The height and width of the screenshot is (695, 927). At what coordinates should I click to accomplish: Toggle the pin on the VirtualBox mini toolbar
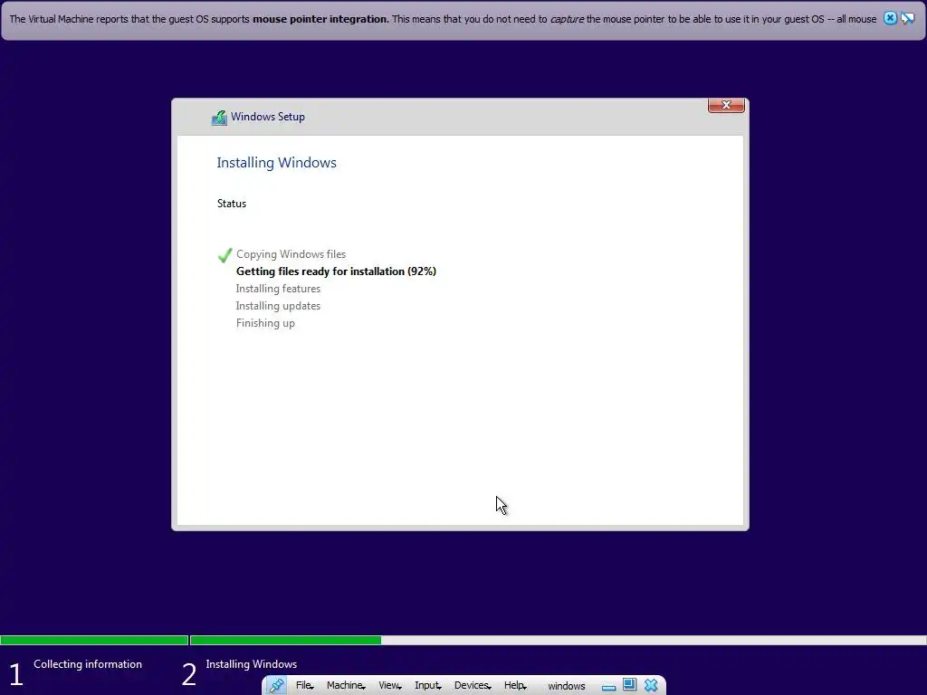click(276, 686)
